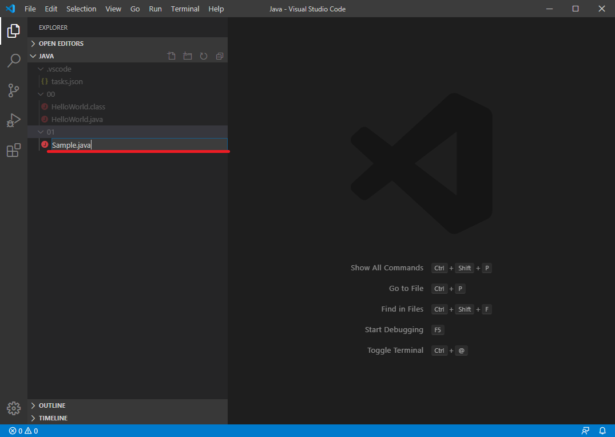Expand the Open Editors section

coord(128,44)
